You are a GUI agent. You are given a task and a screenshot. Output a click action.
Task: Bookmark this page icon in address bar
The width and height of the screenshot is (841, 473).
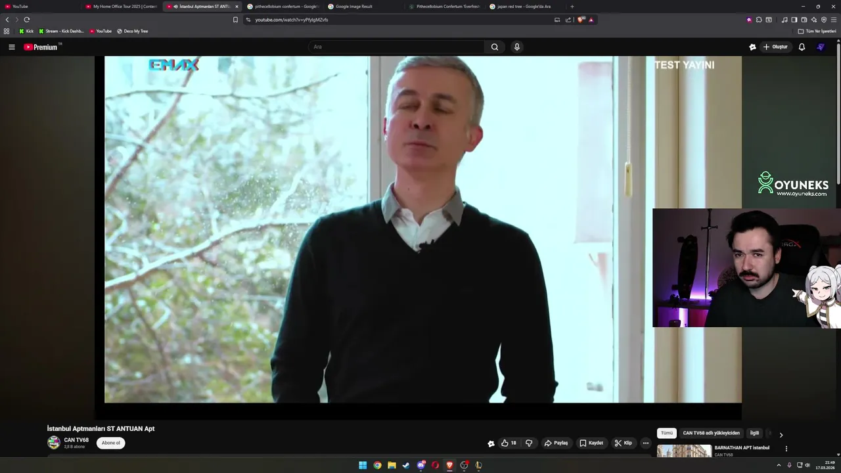click(235, 20)
